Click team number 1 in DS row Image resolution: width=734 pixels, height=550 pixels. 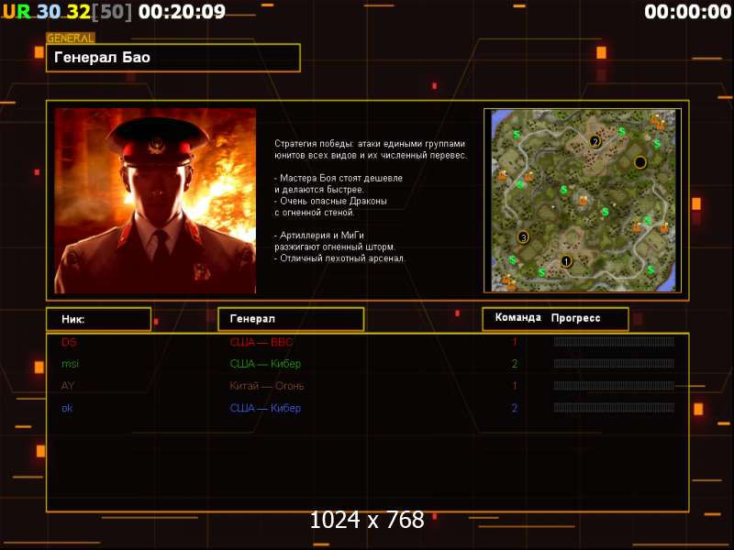coord(515,342)
